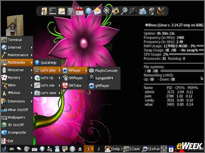
Task: Expand the Mystery submenu
Action: [17, 78]
